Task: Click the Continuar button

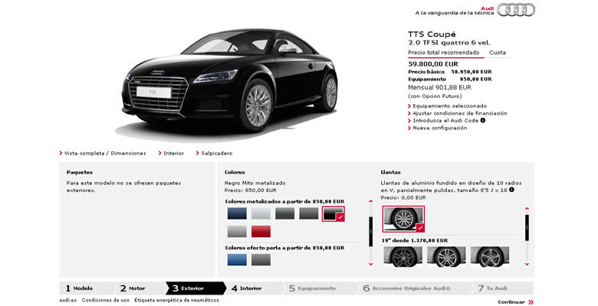Action: [x=516, y=302]
